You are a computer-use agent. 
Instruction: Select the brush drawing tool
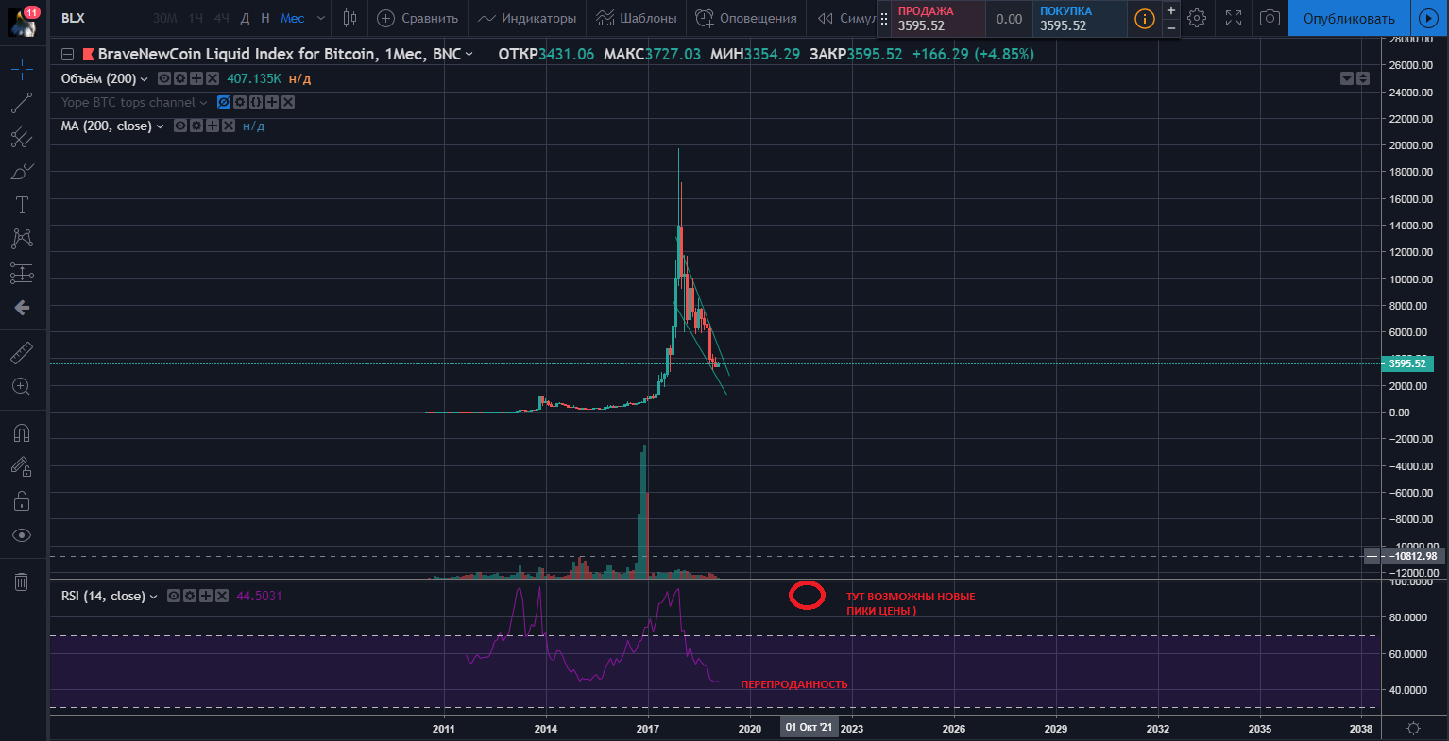(x=22, y=172)
